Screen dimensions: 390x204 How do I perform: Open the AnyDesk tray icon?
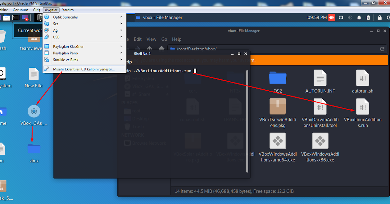[331, 17]
